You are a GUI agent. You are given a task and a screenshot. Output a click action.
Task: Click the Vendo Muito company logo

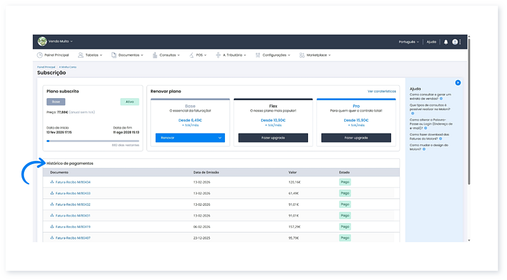(x=42, y=41)
